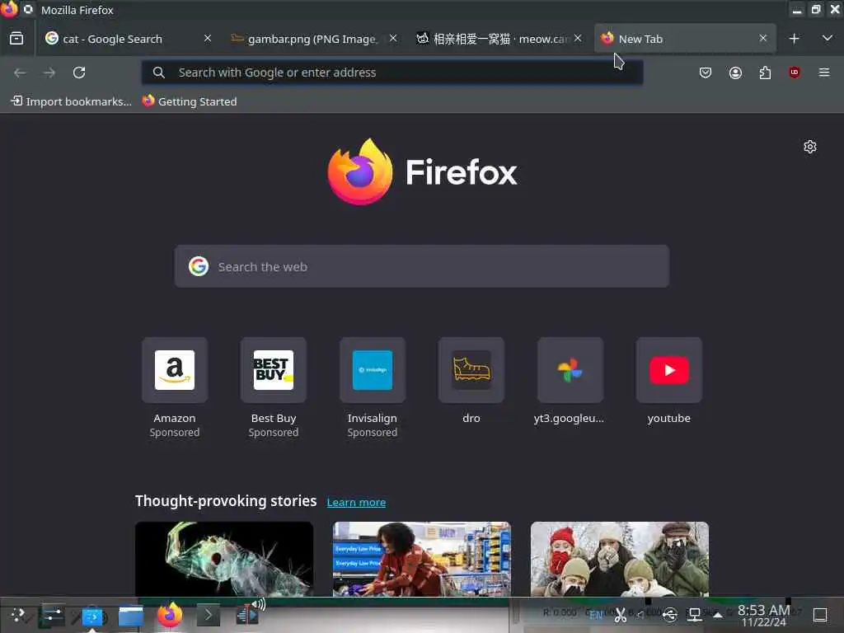Open the Getting Started bookmark
The image size is (844, 633).
click(190, 101)
